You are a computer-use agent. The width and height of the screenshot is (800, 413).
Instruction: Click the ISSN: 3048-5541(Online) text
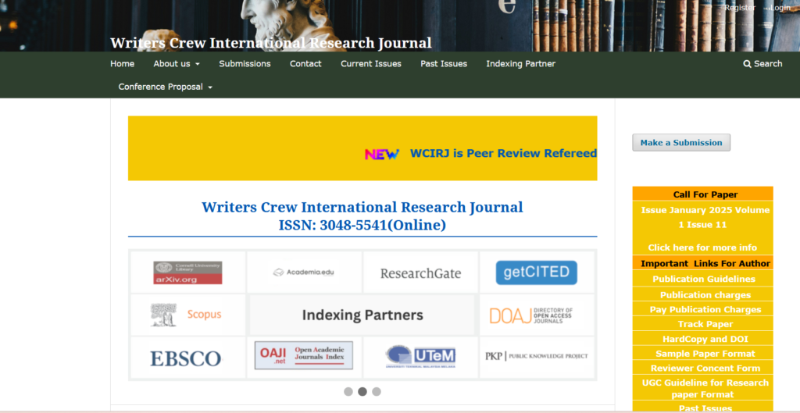point(362,225)
